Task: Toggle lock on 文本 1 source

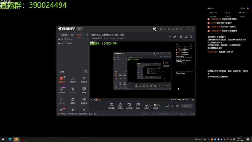Action: pyautogui.click(x=62, y=39)
